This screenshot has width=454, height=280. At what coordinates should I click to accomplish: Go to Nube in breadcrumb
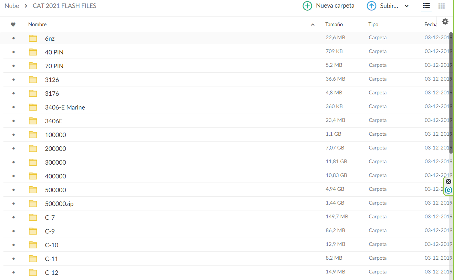tap(12, 6)
